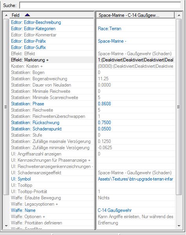Click the left pane scroll down arrow
This screenshot has height=235, width=186.
6,226
